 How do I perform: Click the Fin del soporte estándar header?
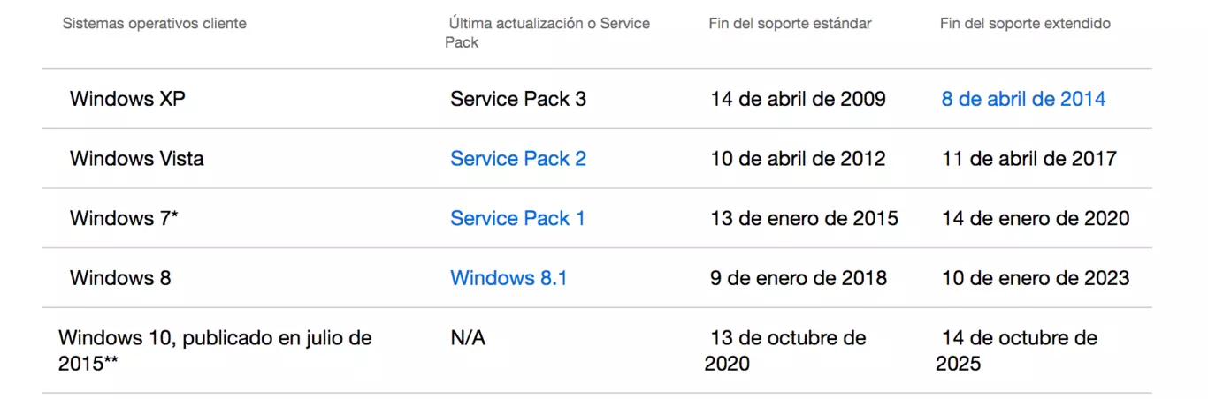coord(790,24)
